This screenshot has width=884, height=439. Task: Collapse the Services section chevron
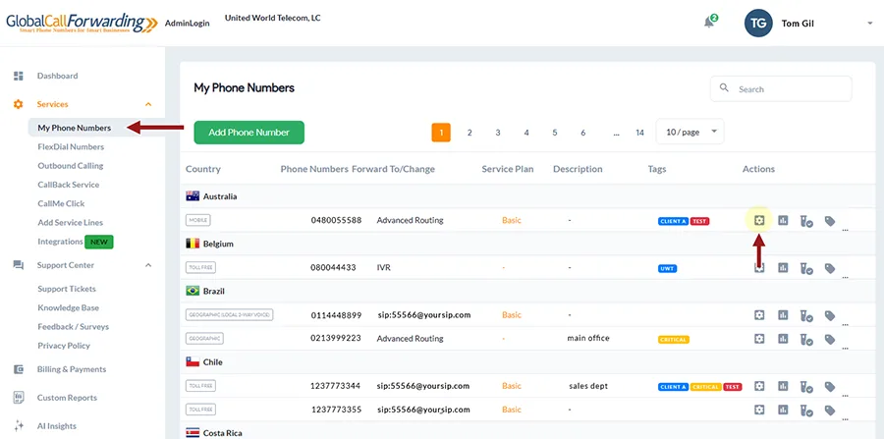coord(148,104)
